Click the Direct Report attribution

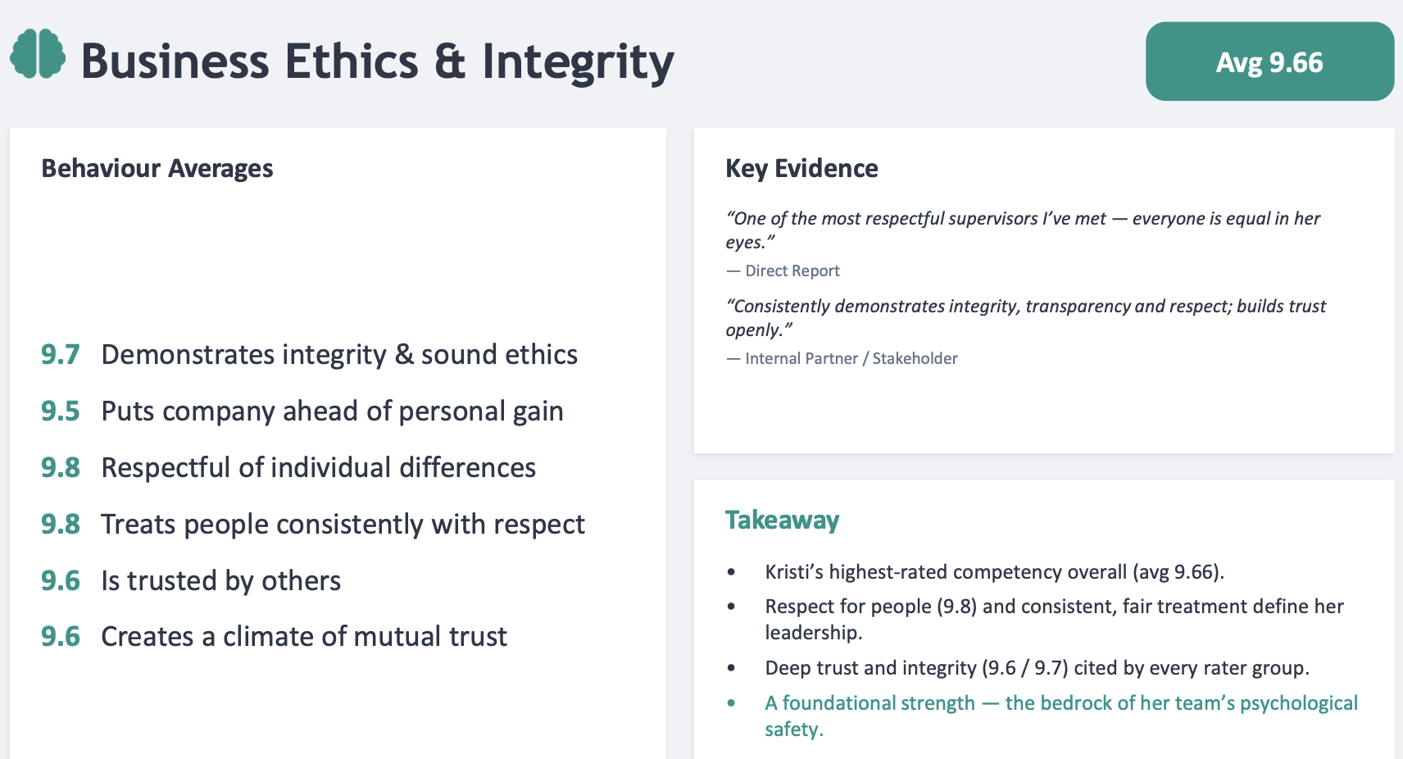(x=783, y=270)
